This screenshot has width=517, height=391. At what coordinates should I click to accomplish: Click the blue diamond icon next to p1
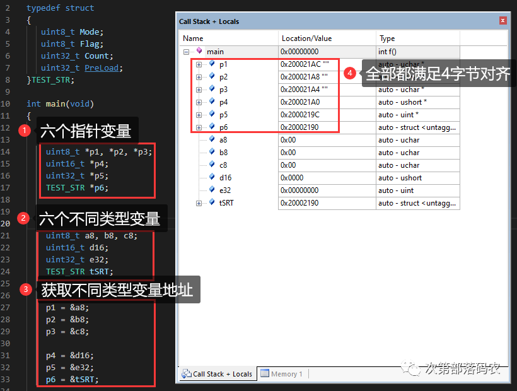coord(212,63)
